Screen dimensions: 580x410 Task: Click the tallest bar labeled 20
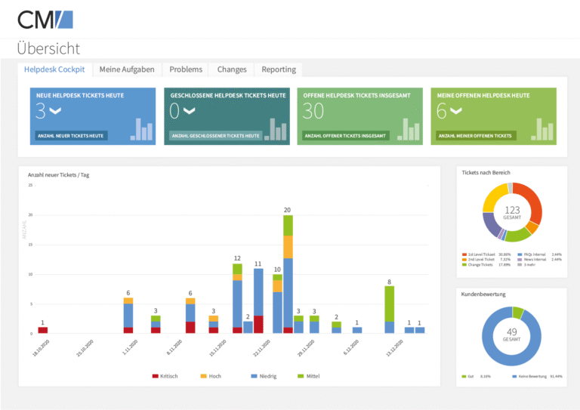[288, 274]
